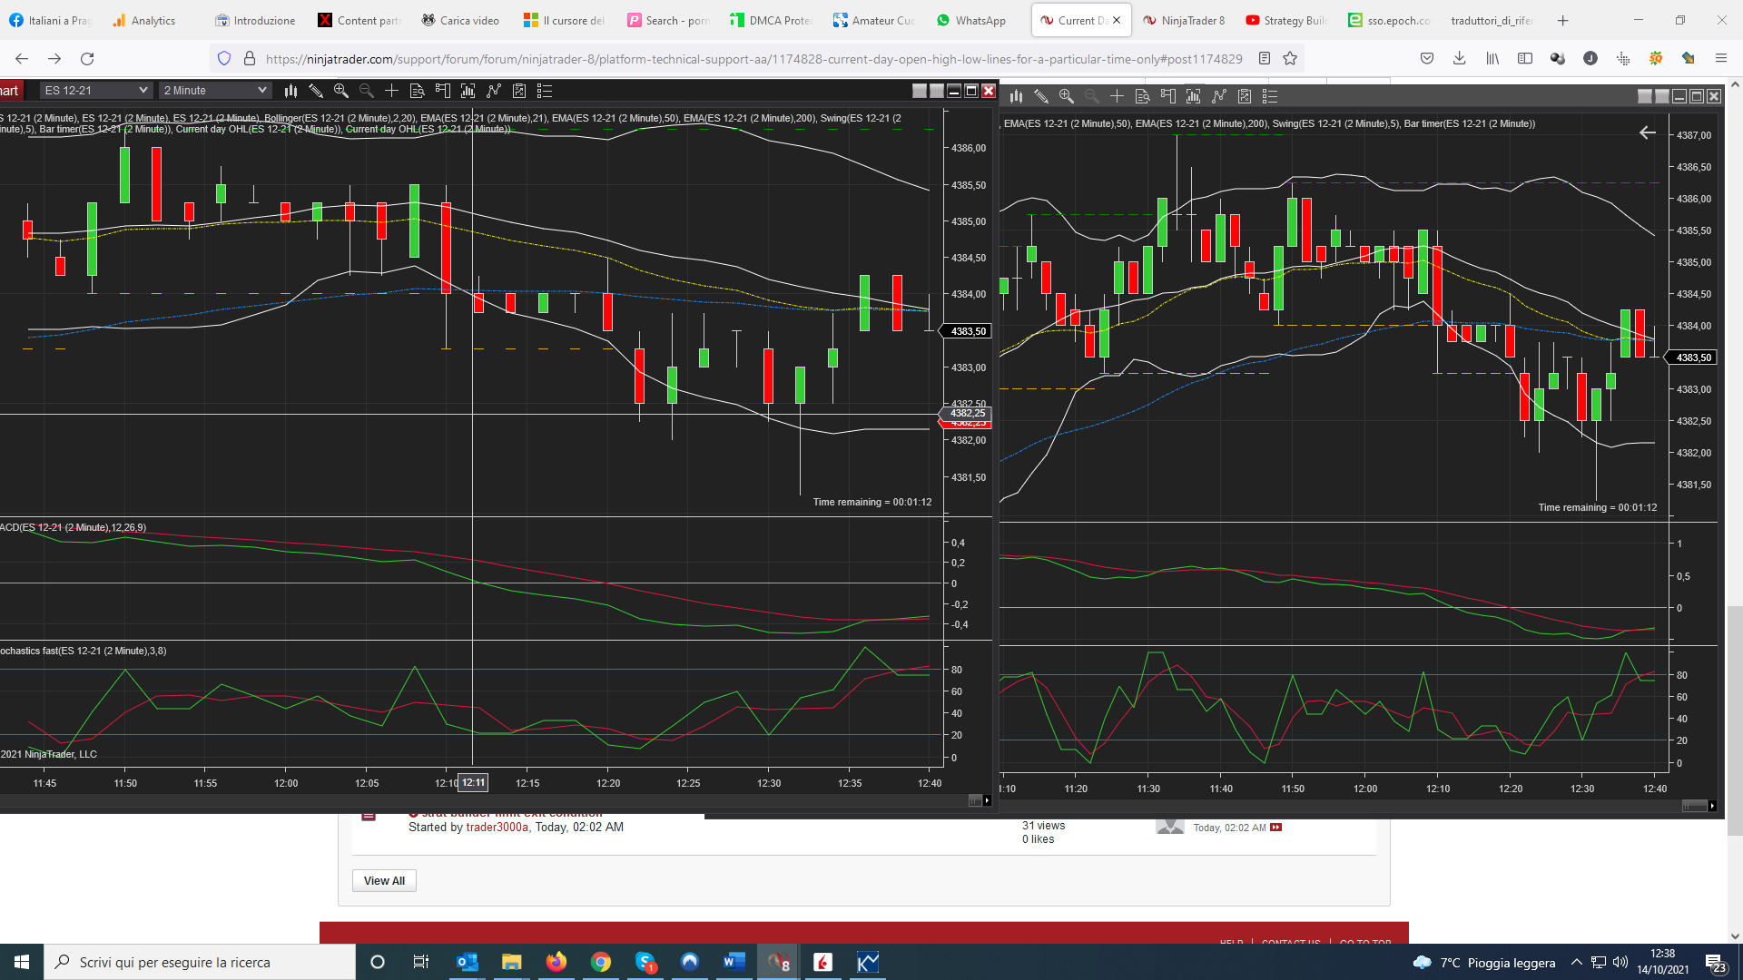This screenshot has width=1743, height=980.
Task: Open Firefox reader view icon in address bar
Action: (x=1265, y=59)
